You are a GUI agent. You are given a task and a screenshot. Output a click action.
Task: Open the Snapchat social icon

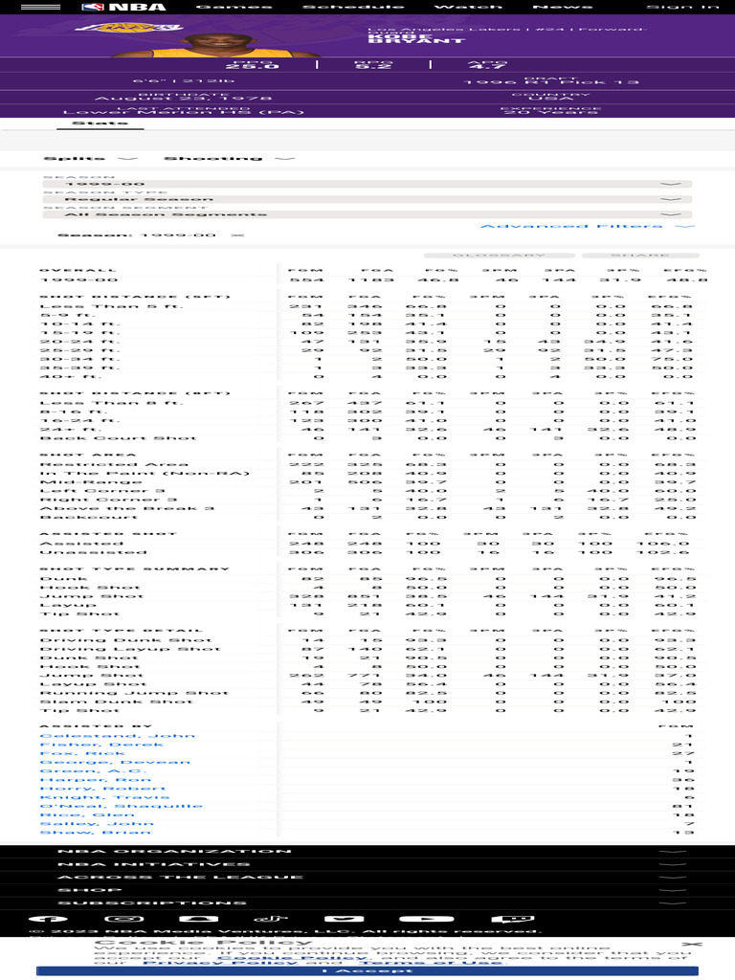pyautogui.click(x=199, y=919)
